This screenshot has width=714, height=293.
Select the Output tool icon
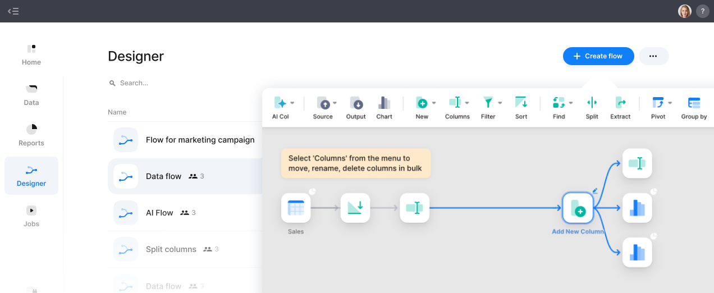click(356, 103)
